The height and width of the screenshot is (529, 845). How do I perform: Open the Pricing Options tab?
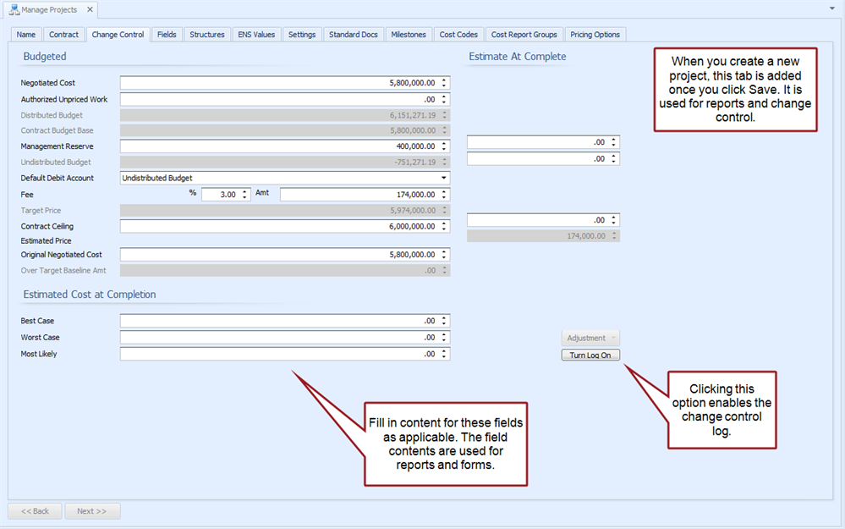(x=595, y=35)
